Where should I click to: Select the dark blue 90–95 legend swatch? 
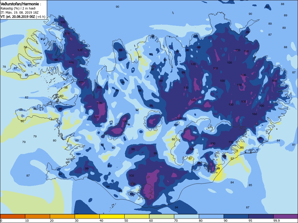(236, 216)
